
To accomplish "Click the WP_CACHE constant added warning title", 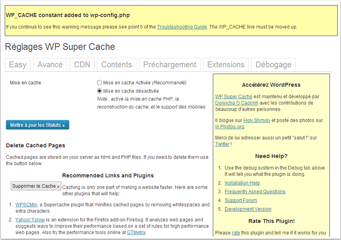I will (x=68, y=15).
